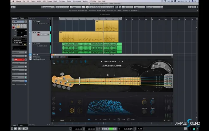
Task: Select the long yellow AMR MIDI clip
Action: 89,37
